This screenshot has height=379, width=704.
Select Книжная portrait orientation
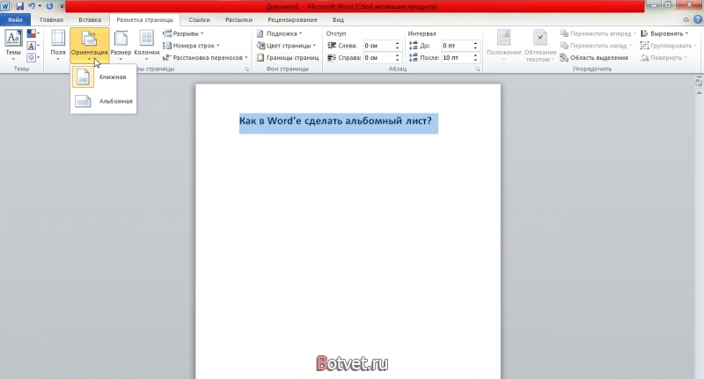[103, 77]
